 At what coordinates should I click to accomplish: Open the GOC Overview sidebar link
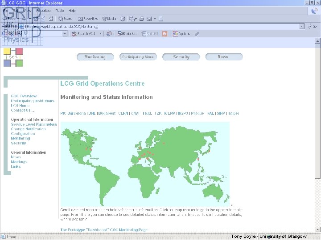(x=24, y=96)
